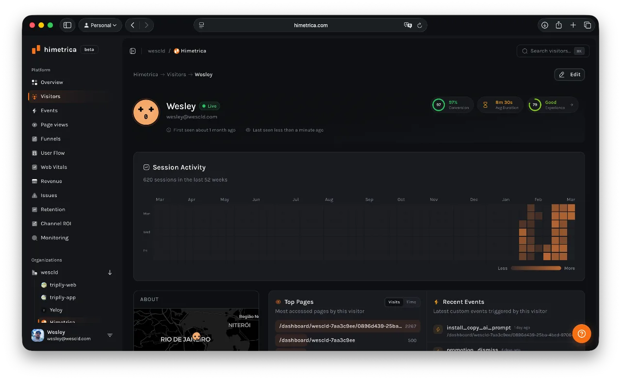Image resolution: width=621 pixels, height=380 pixels.
Task: Click Himetrica in the page path
Action: (x=146, y=74)
